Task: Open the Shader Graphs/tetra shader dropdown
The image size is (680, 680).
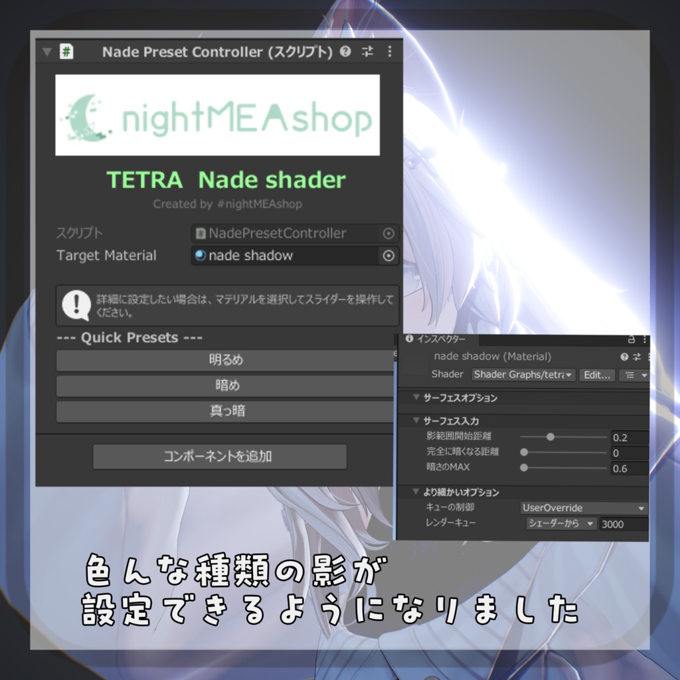Action: pyautogui.click(x=523, y=375)
